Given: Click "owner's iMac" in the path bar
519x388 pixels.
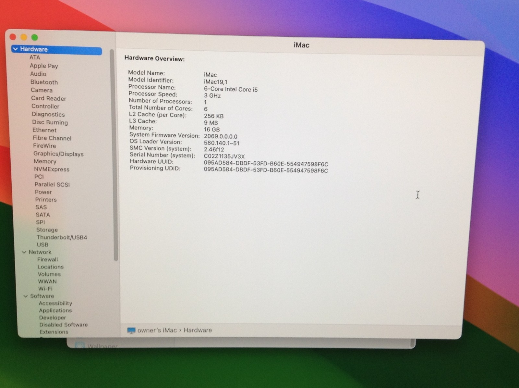Looking at the screenshot, I should [157, 330].
